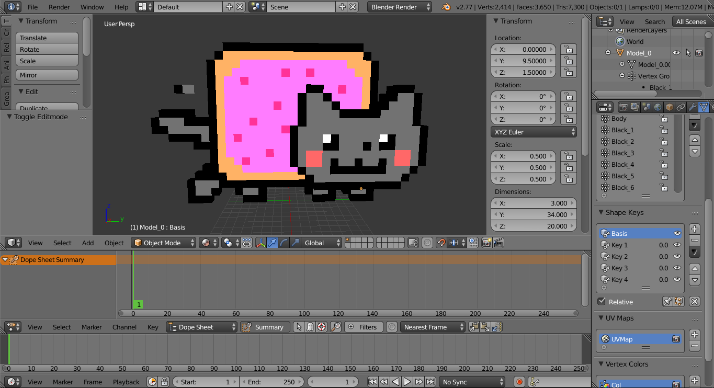Open the Object Data tab (triangle icon)
Image resolution: width=714 pixels, height=388 pixels.
point(704,107)
